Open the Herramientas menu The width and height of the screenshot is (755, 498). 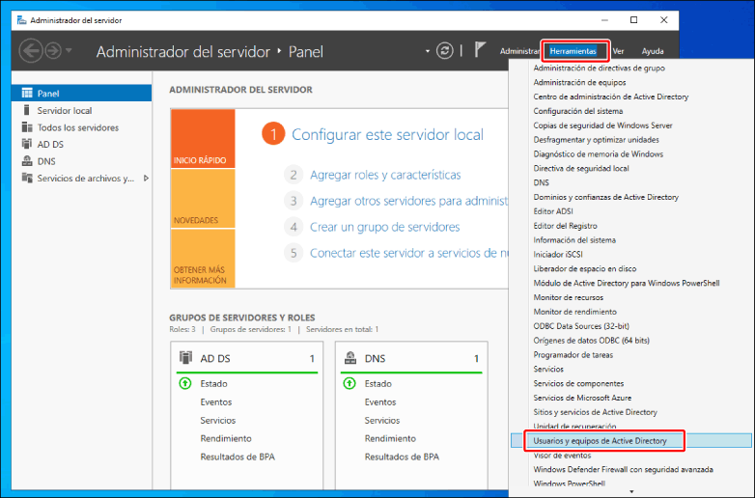click(573, 51)
